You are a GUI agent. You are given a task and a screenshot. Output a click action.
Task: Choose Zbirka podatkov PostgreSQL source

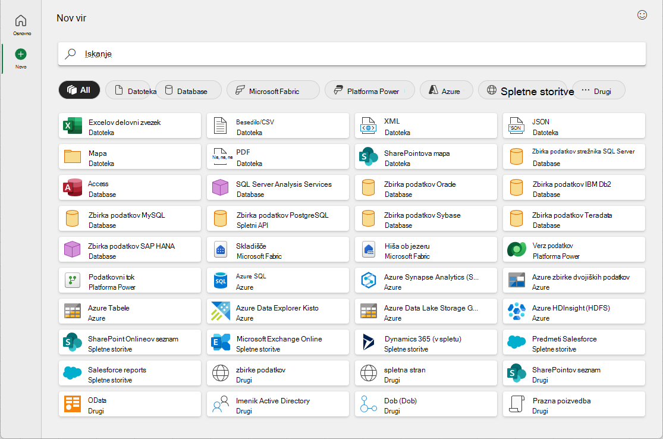278,218
